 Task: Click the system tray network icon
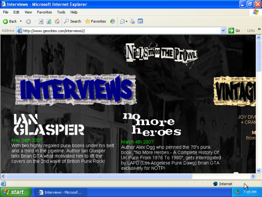[237, 192]
